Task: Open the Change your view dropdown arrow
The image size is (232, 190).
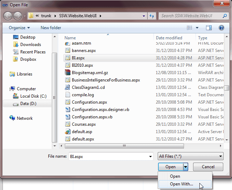Action: tap(197, 28)
